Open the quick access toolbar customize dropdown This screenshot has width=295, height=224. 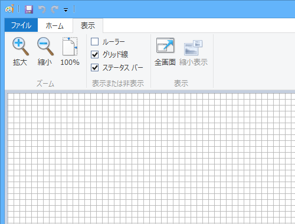tap(65, 10)
